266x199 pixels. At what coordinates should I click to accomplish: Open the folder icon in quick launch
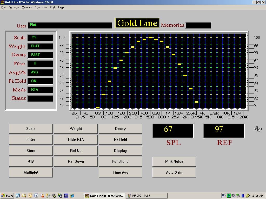24,196
